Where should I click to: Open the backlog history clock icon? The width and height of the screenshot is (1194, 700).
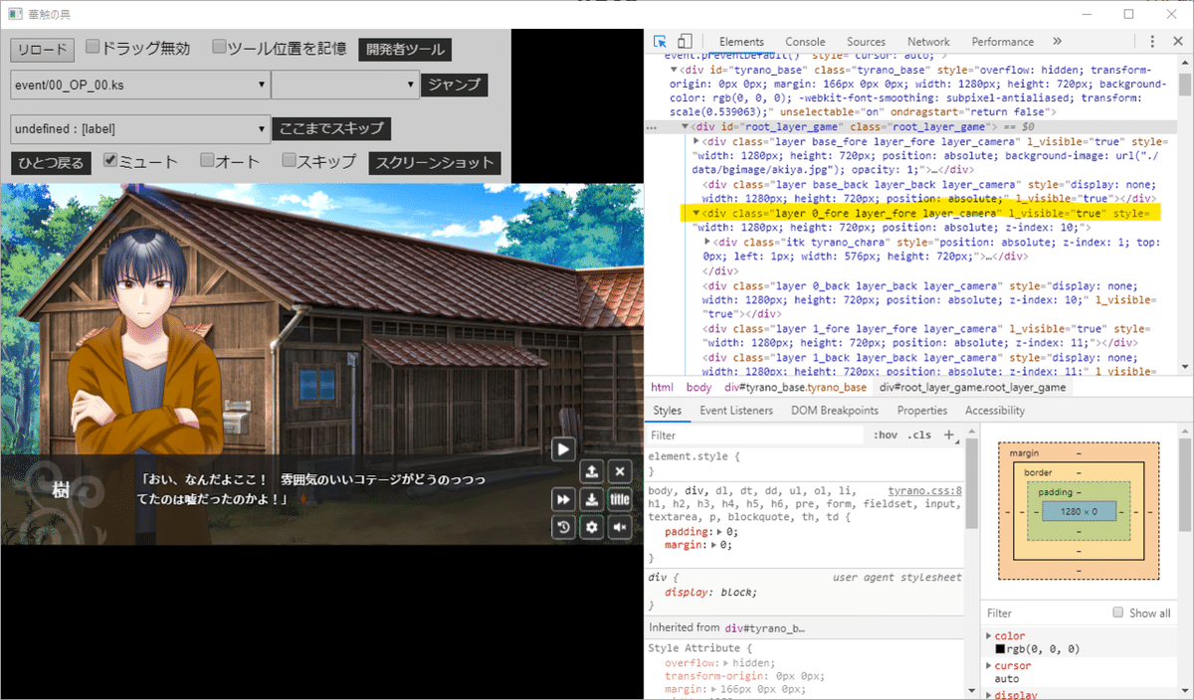(x=563, y=527)
